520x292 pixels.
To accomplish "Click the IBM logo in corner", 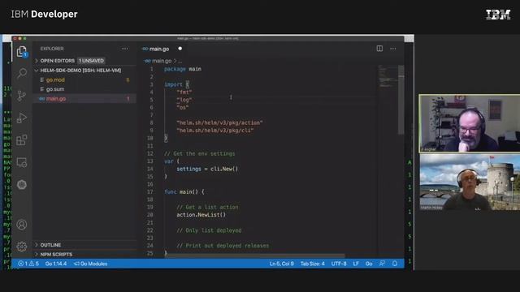I will [x=498, y=15].
